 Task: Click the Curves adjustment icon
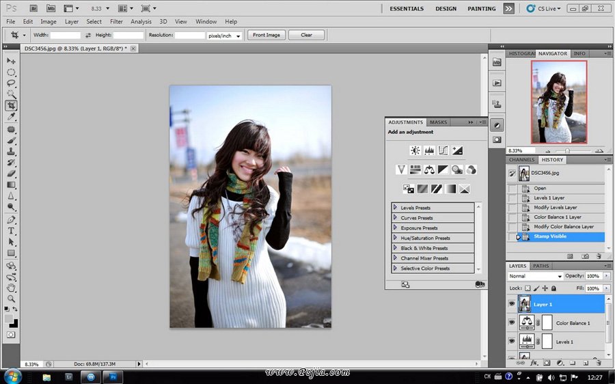click(x=443, y=150)
